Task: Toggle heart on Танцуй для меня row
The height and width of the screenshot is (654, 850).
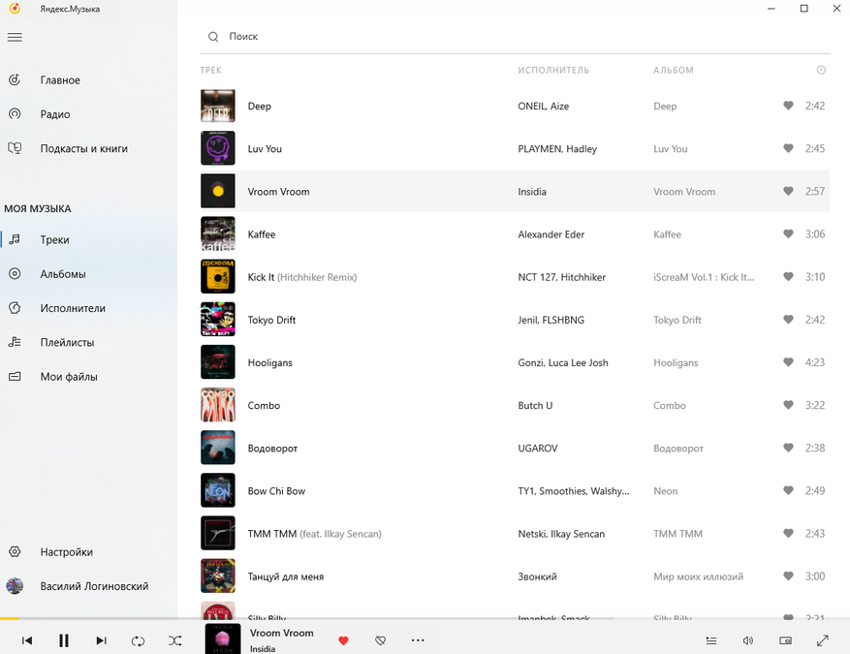Action: tap(788, 576)
